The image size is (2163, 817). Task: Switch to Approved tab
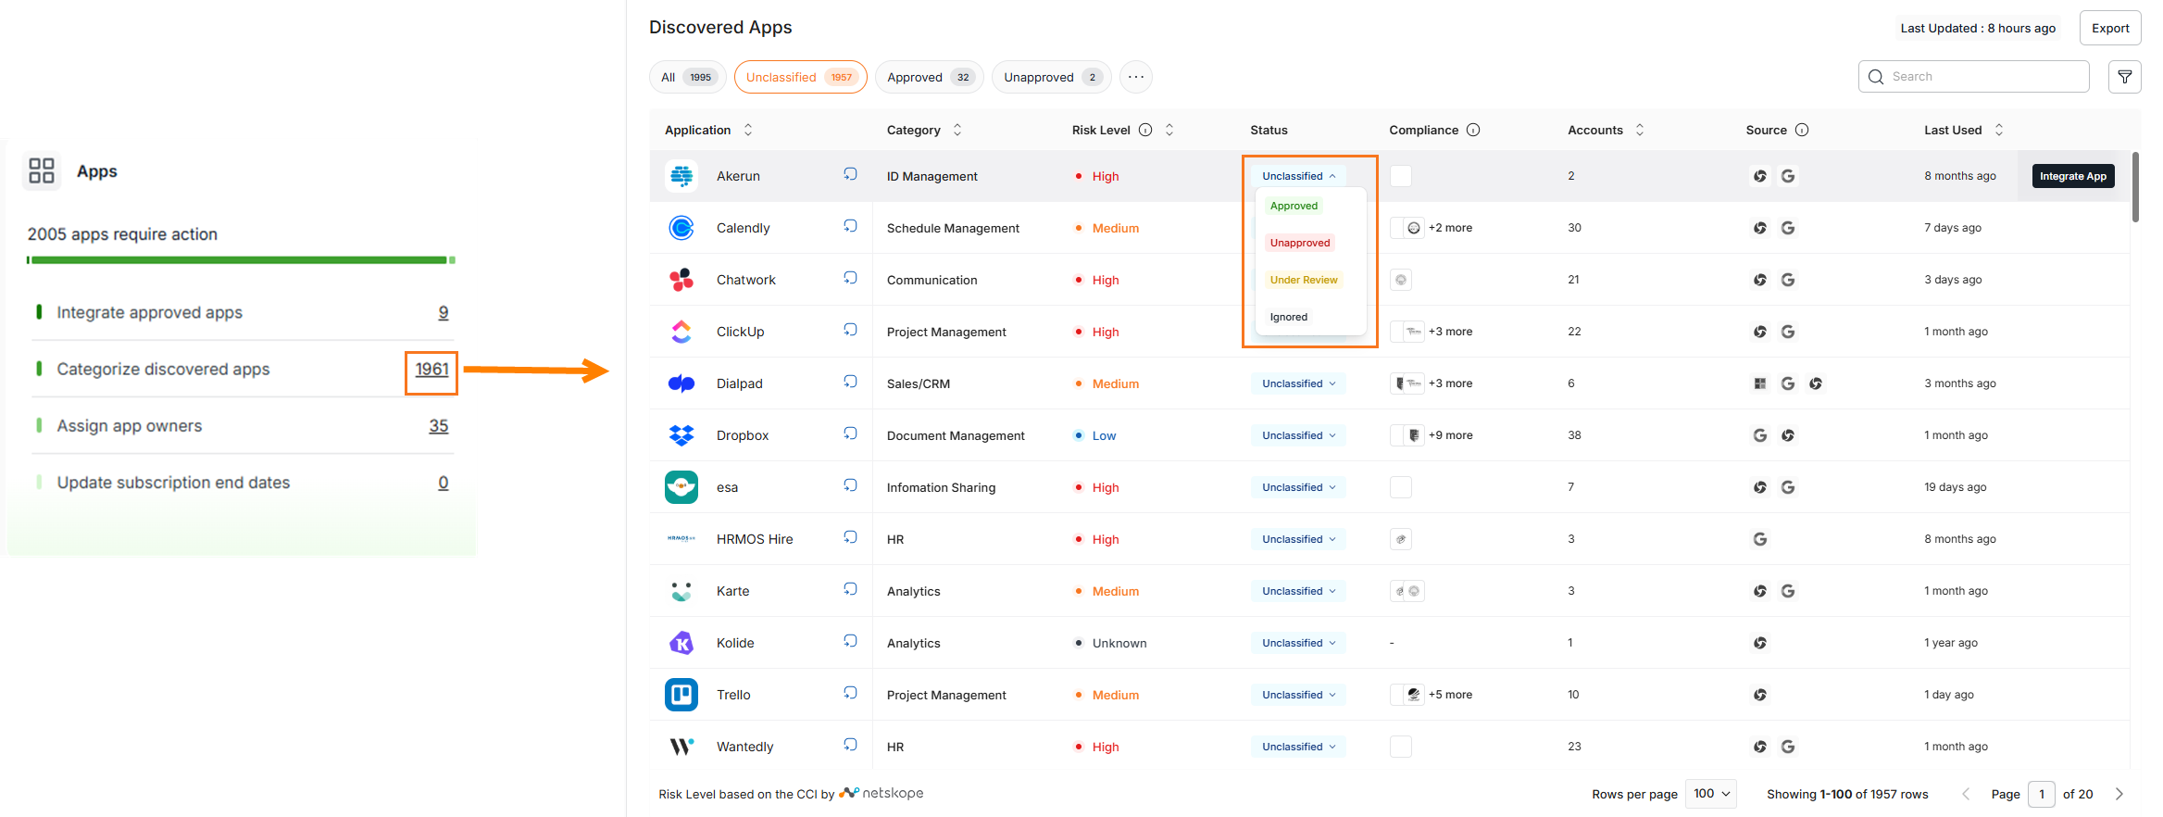[x=930, y=77]
